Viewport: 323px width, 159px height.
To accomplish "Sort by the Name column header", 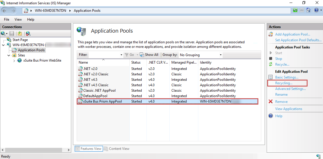I will pyautogui.click(x=103, y=62).
